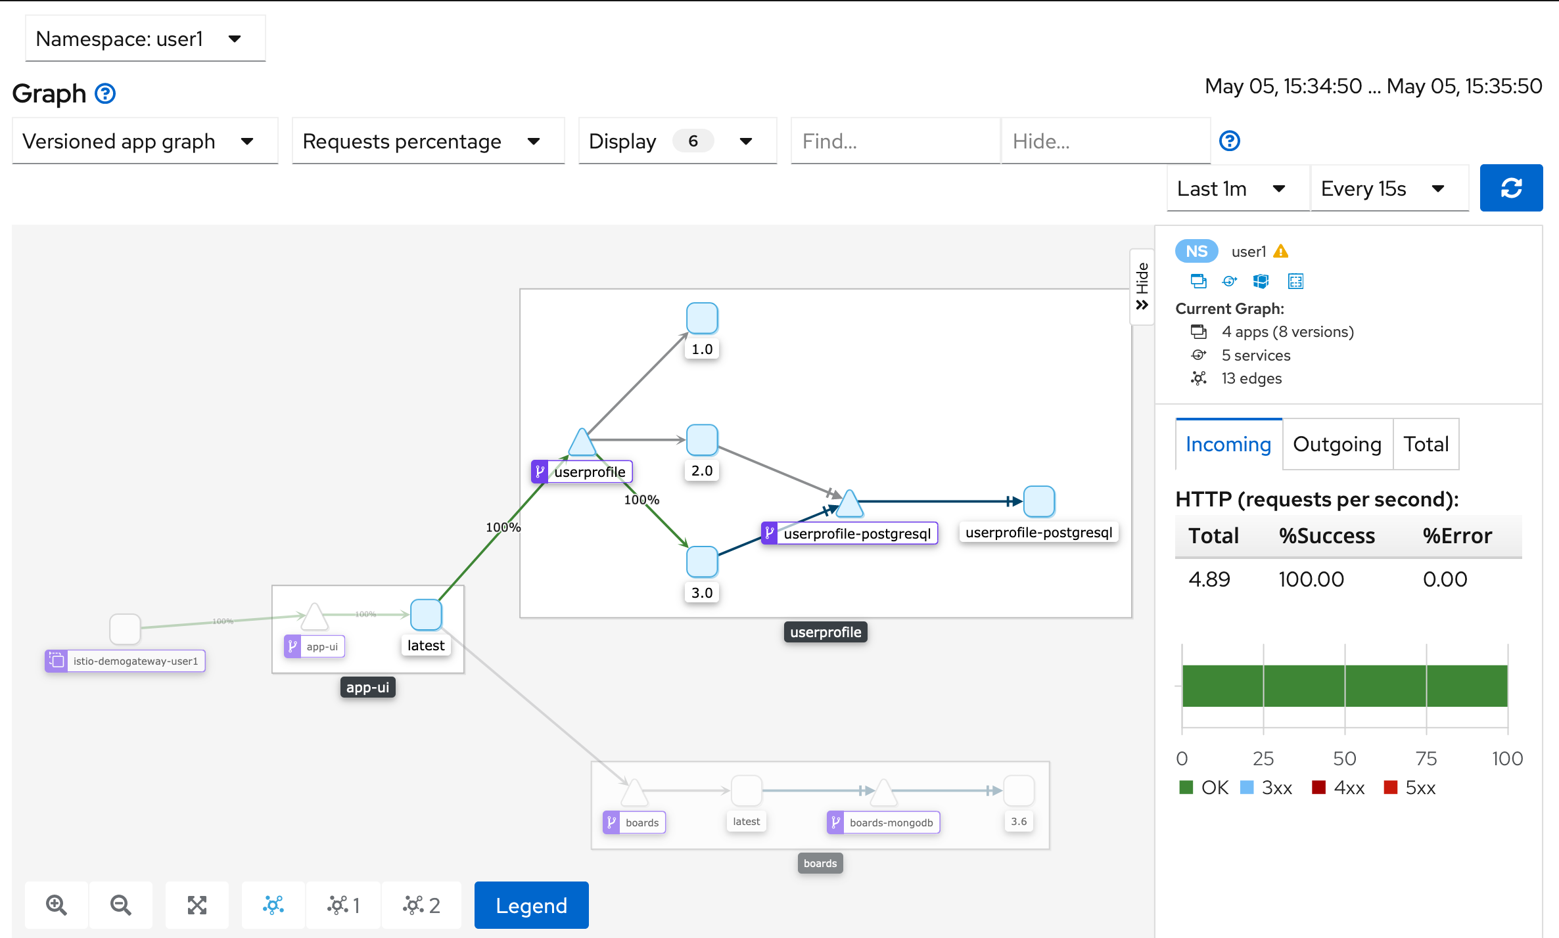Select the userprofile 2.0 version node
The width and height of the screenshot is (1559, 938).
point(702,440)
